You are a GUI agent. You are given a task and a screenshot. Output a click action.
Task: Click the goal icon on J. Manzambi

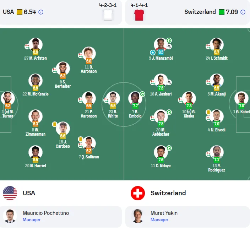coord(169,40)
